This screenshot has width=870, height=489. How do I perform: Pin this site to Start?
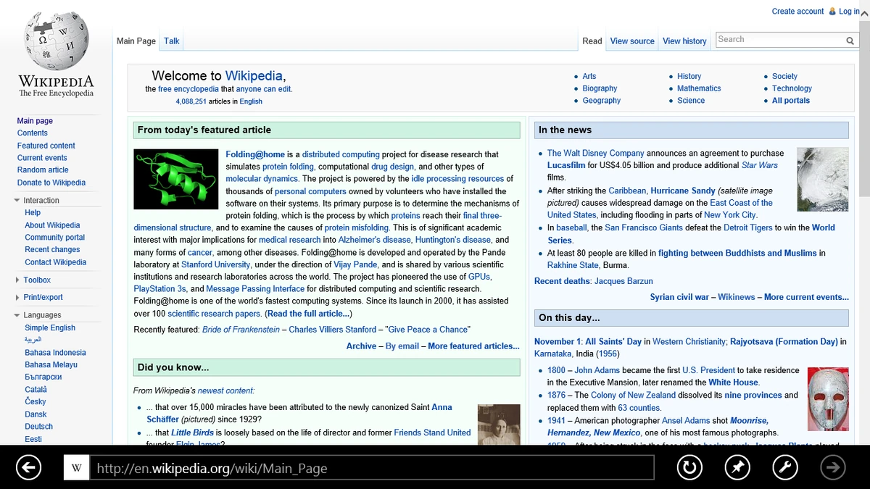[737, 467]
